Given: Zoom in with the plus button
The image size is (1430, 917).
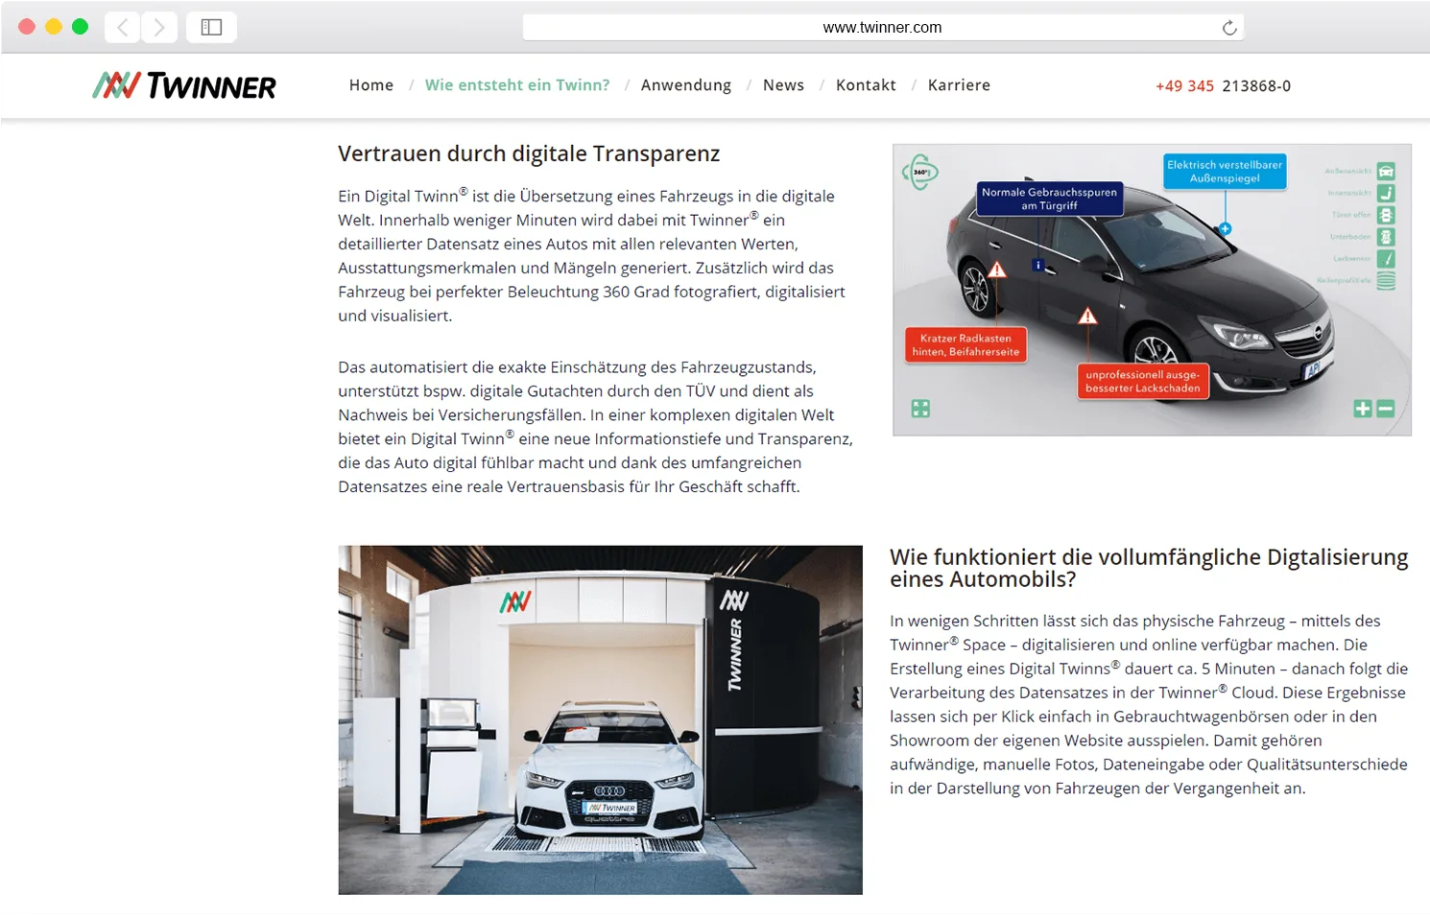Looking at the screenshot, I should [x=1363, y=409].
